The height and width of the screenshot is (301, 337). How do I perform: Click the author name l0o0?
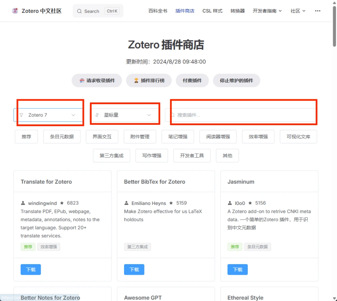(x=240, y=203)
